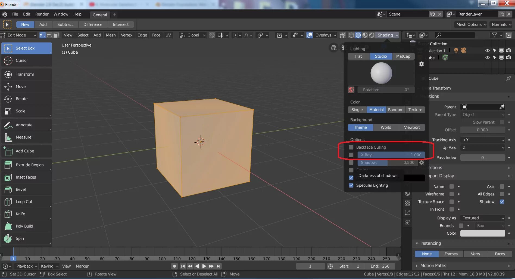Select the Spin tool
Screen dimensions: 515x279
point(26,238)
